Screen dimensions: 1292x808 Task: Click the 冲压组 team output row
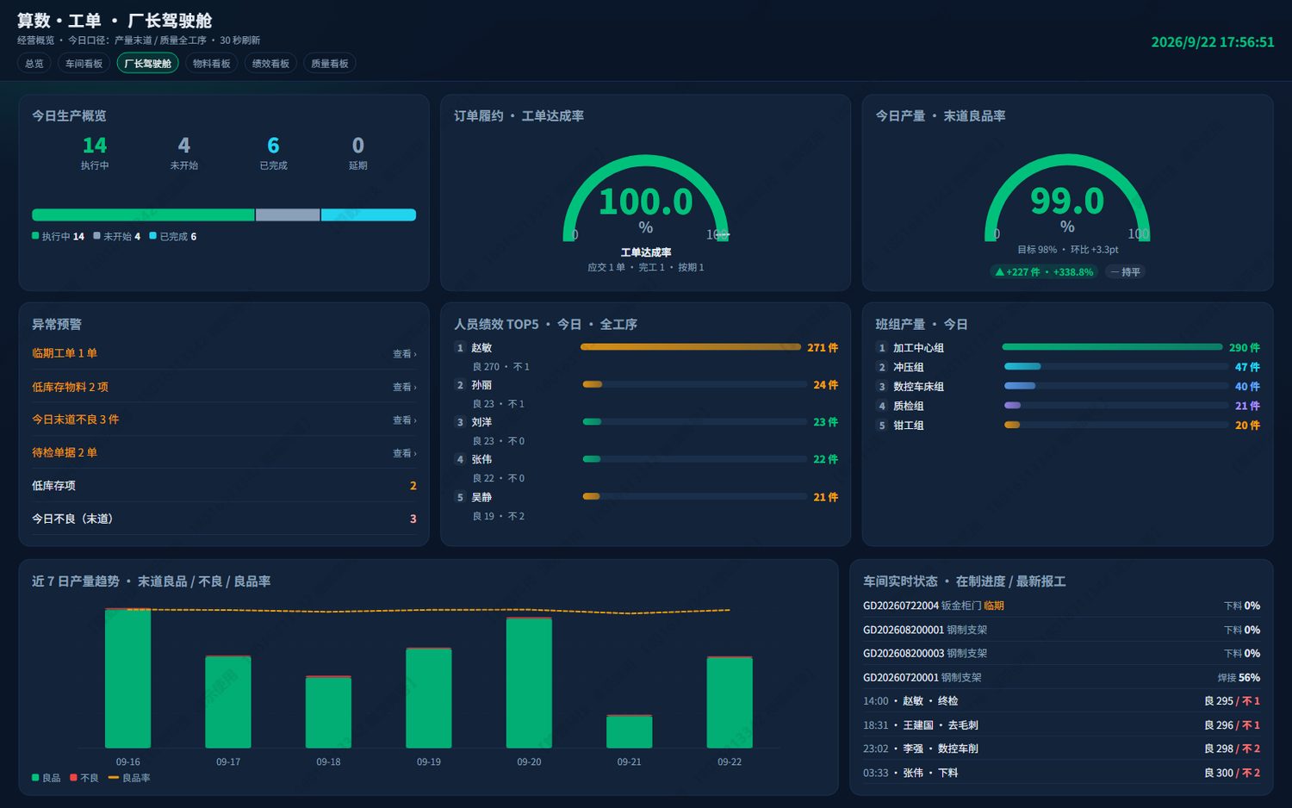pos(1067,367)
